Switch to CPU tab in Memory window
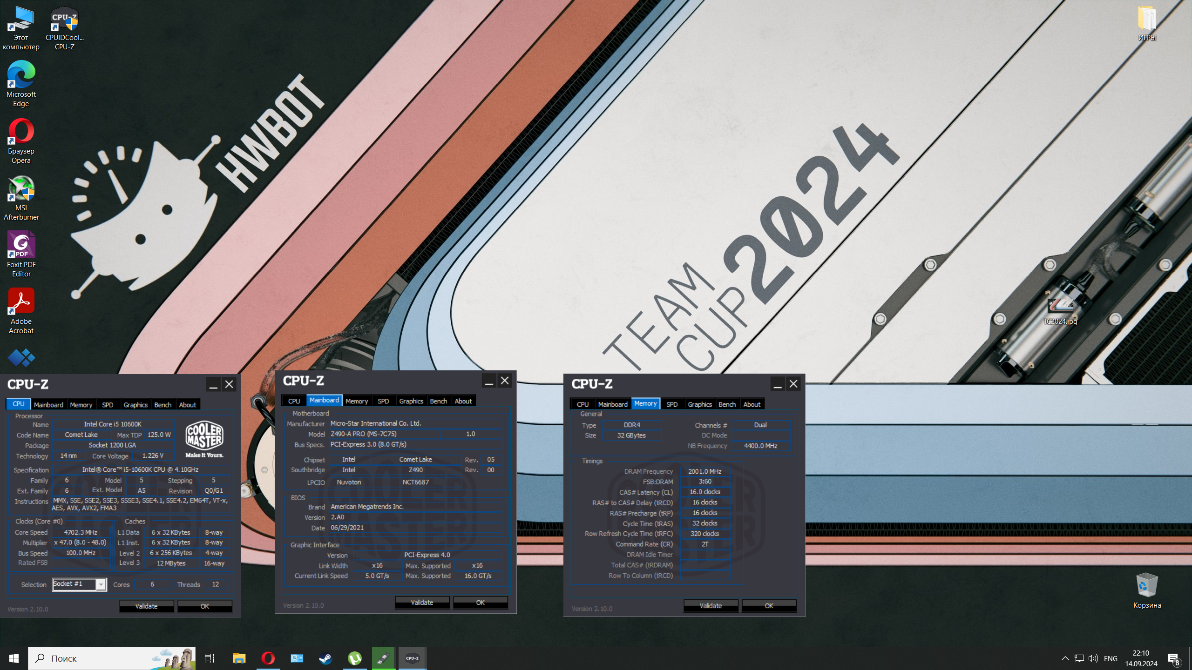 [582, 404]
